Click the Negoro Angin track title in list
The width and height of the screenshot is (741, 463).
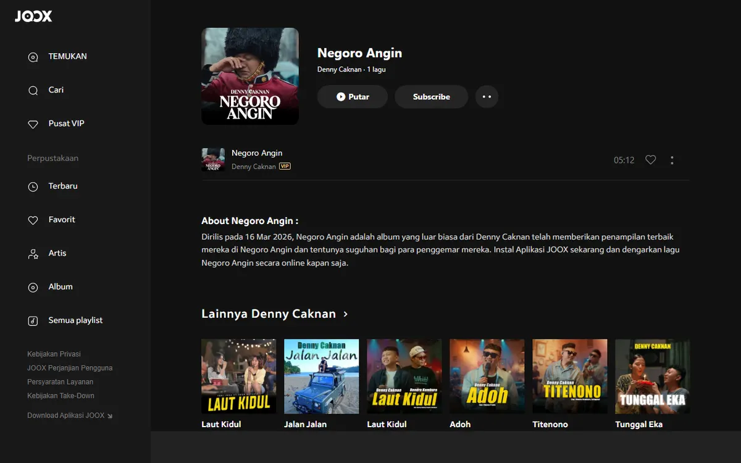pos(257,153)
